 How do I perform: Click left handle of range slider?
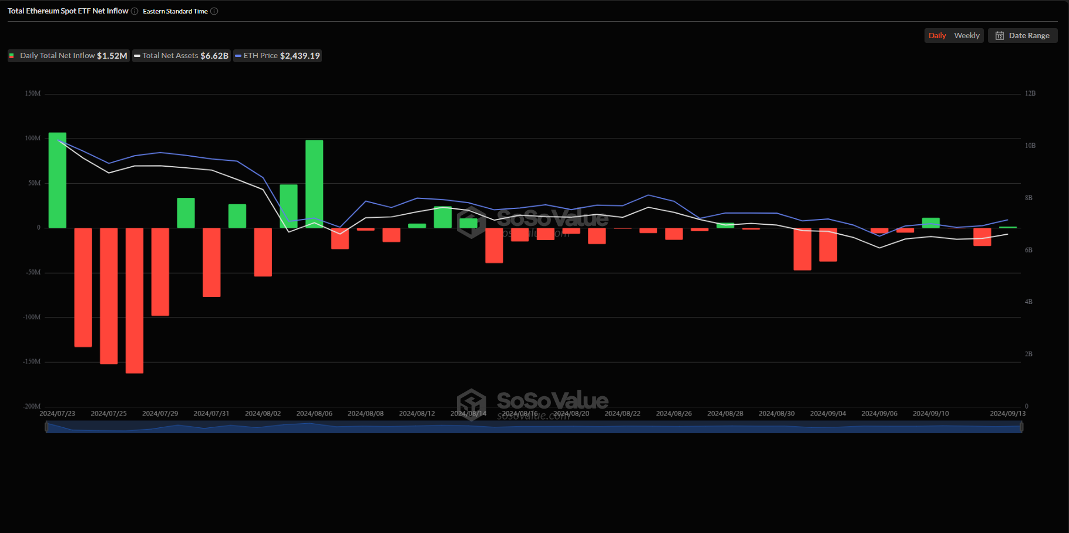click(46, 427)
